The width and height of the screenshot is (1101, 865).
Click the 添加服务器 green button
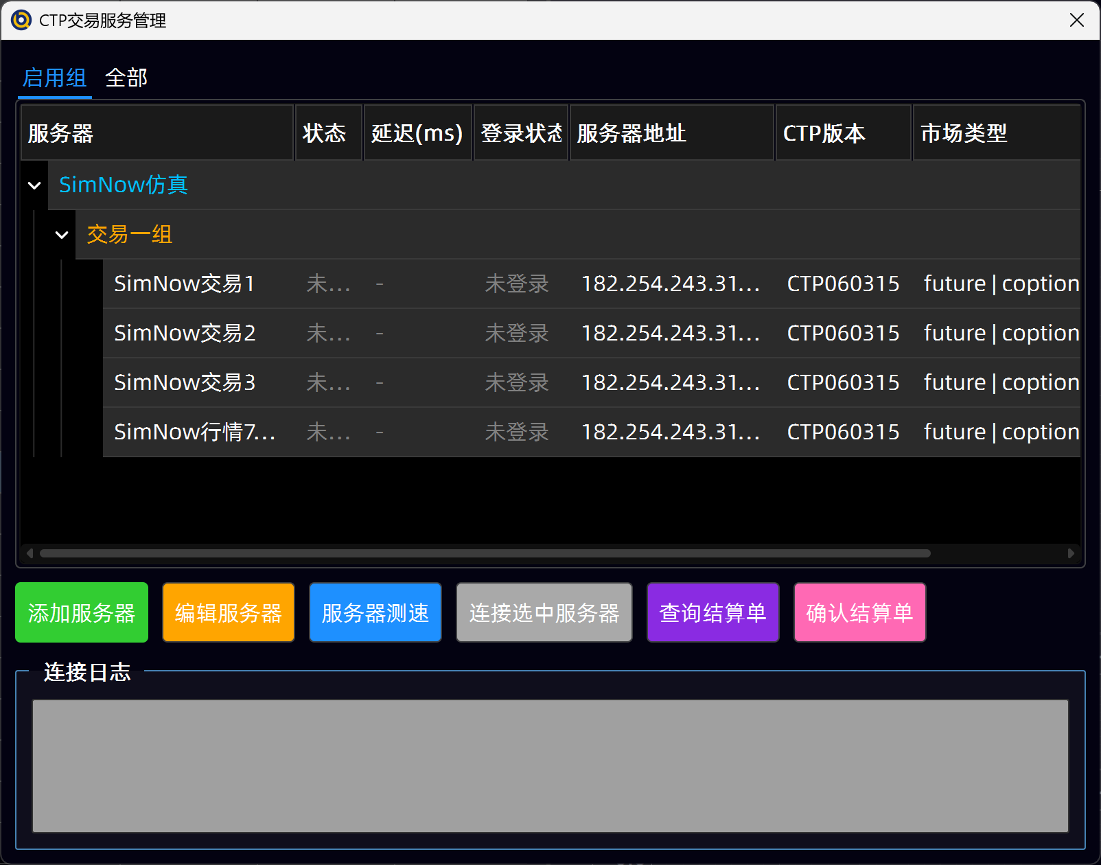82,612
